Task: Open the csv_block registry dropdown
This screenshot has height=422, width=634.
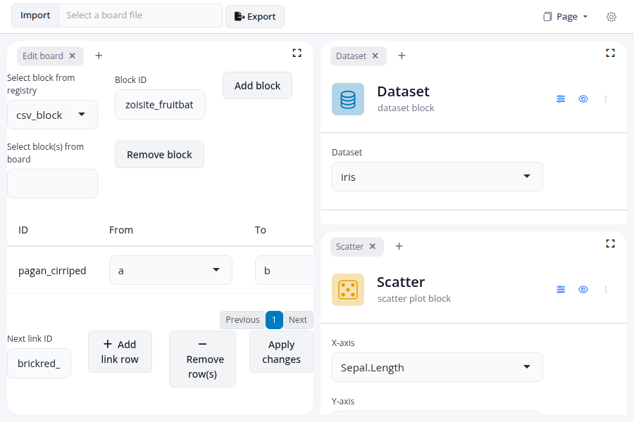Action: 52,115
